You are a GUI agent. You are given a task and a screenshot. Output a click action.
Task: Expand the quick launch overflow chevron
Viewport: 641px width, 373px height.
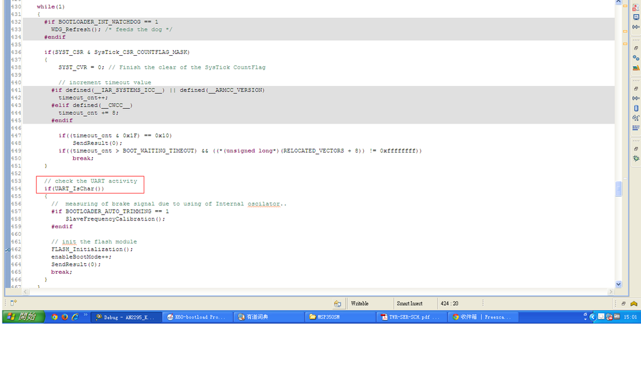click(85, 315)
